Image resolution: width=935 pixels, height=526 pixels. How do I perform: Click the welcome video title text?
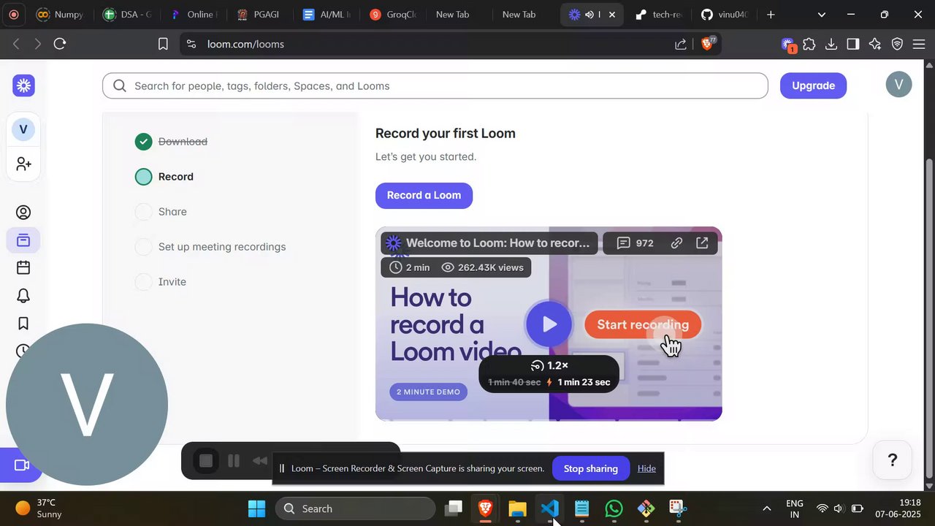coord(497,243)
